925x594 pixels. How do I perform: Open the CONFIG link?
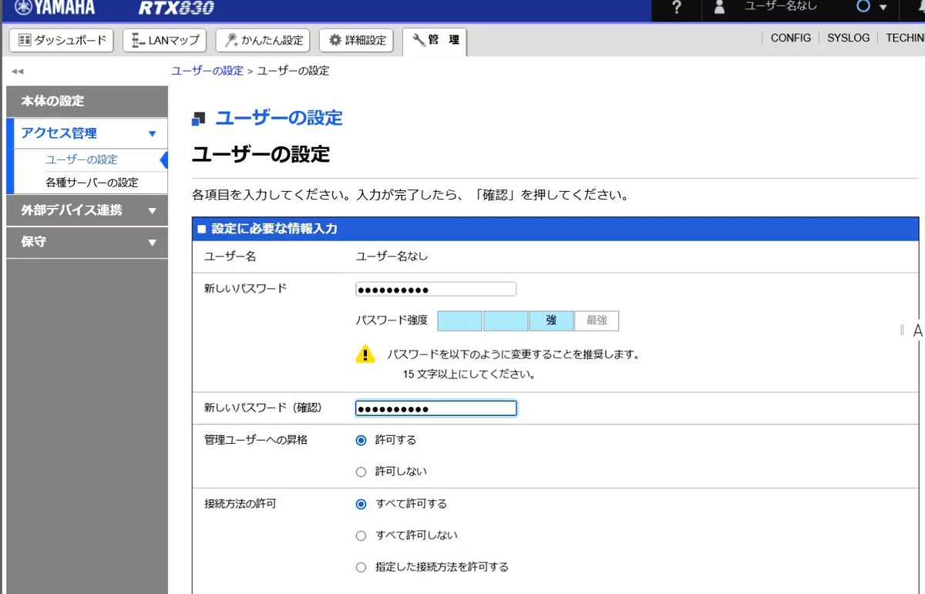(x=790, y=38)
